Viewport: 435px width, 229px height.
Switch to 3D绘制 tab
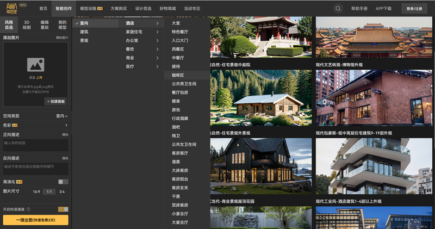tap(27, 24)
